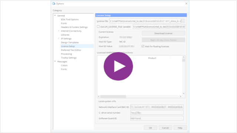This screenshot has height=133, width=237.
Task: Click the Host ID Value label
Action: point(106,46)
